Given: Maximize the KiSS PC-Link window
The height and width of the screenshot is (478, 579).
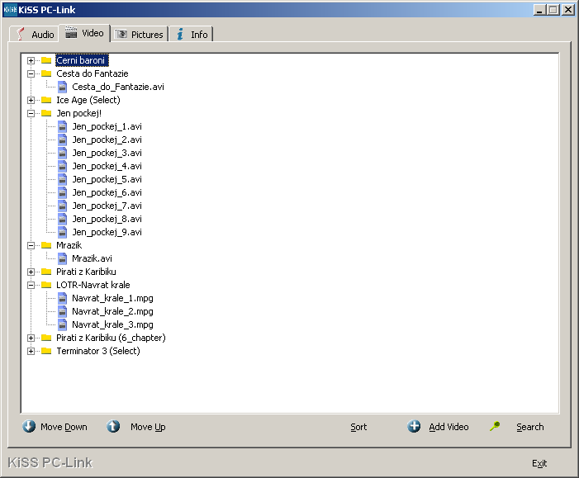Looking at the screenshot, I should 553,10.
